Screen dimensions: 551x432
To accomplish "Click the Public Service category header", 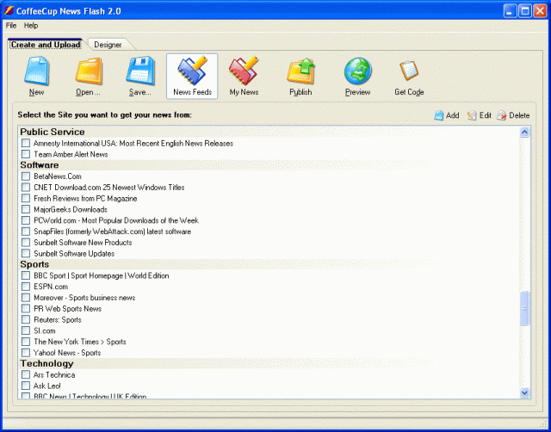I will pos(53,132).
